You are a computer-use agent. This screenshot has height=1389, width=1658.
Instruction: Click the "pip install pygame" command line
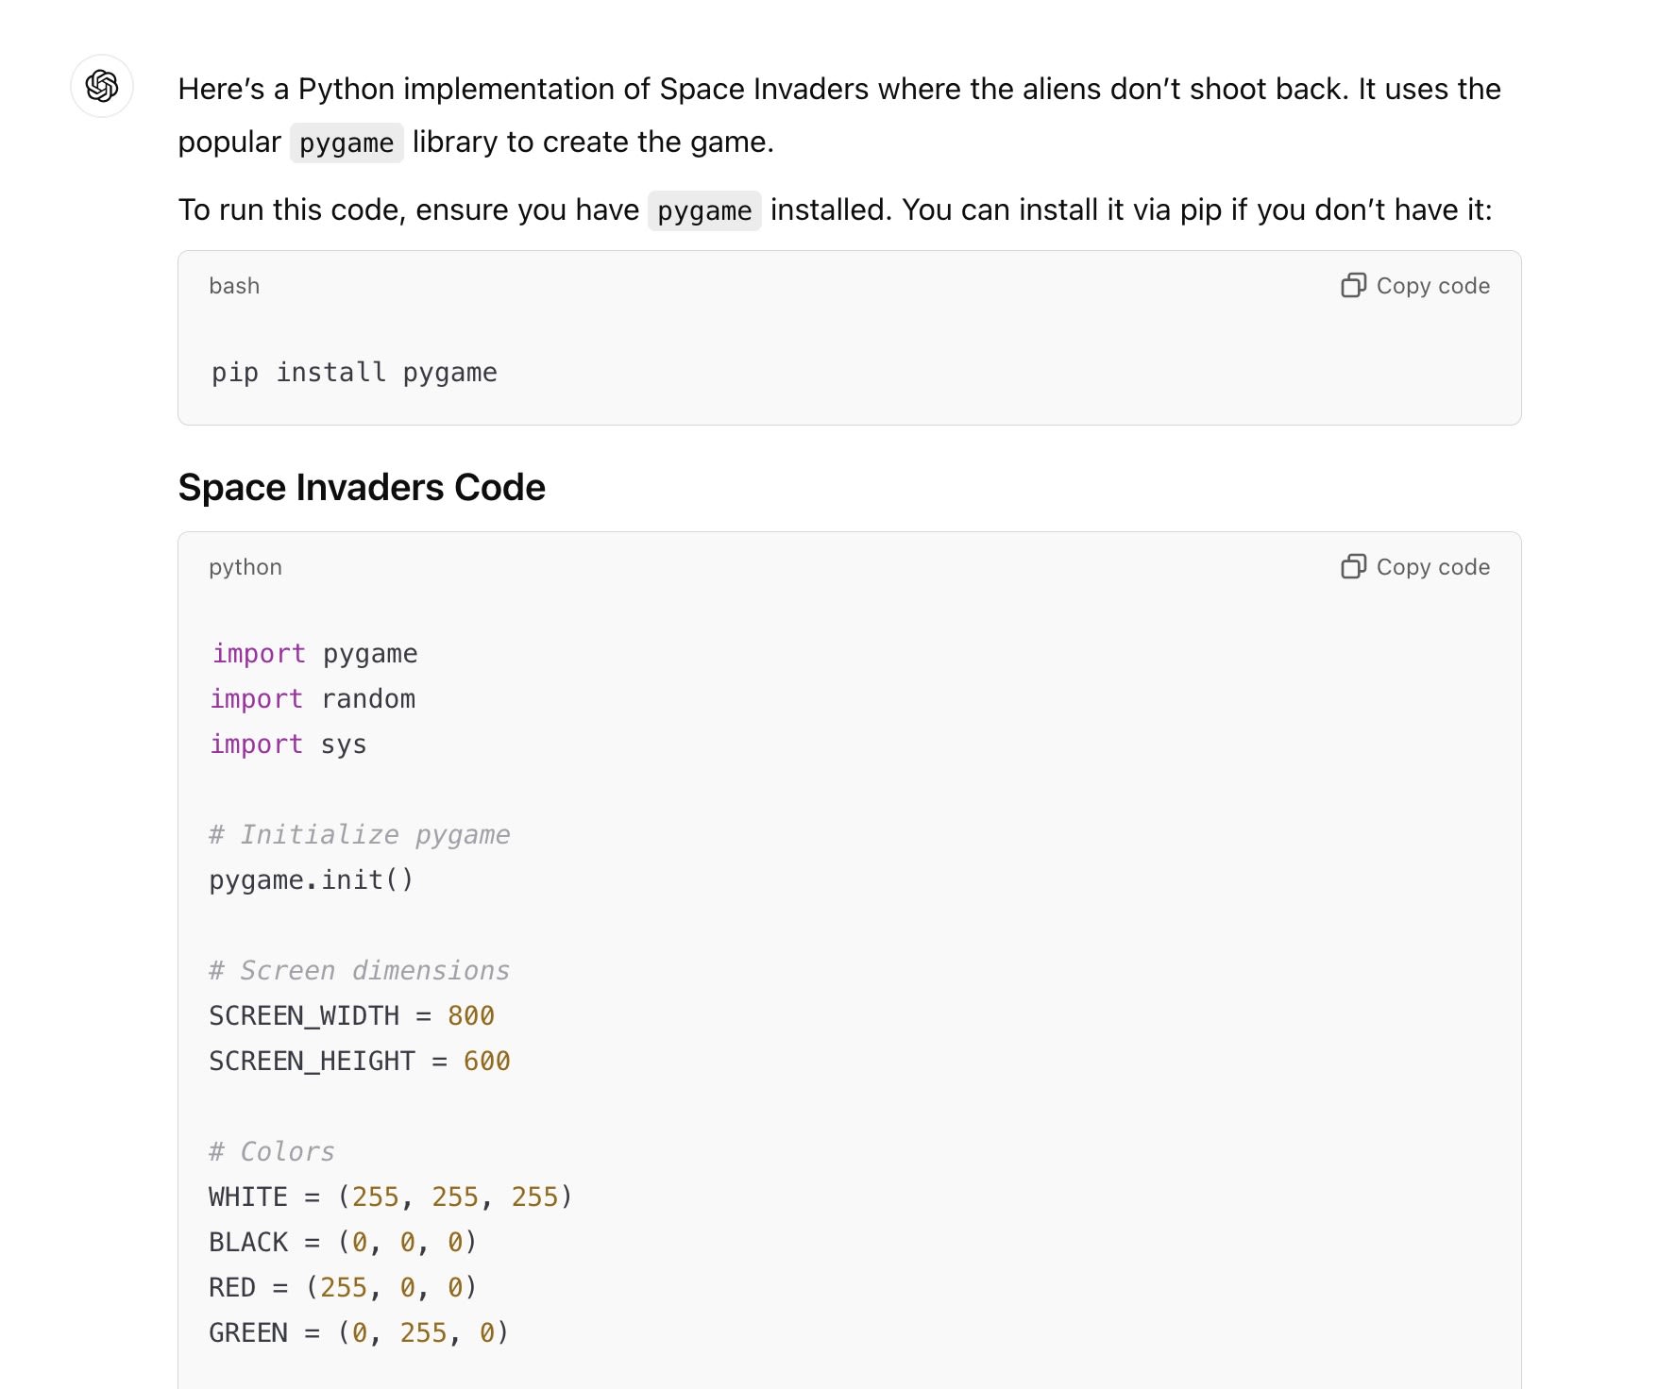click(354, 373)
